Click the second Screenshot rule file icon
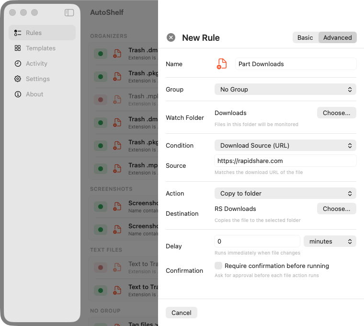Screen dimensions: 364x326 coord(117,230)
